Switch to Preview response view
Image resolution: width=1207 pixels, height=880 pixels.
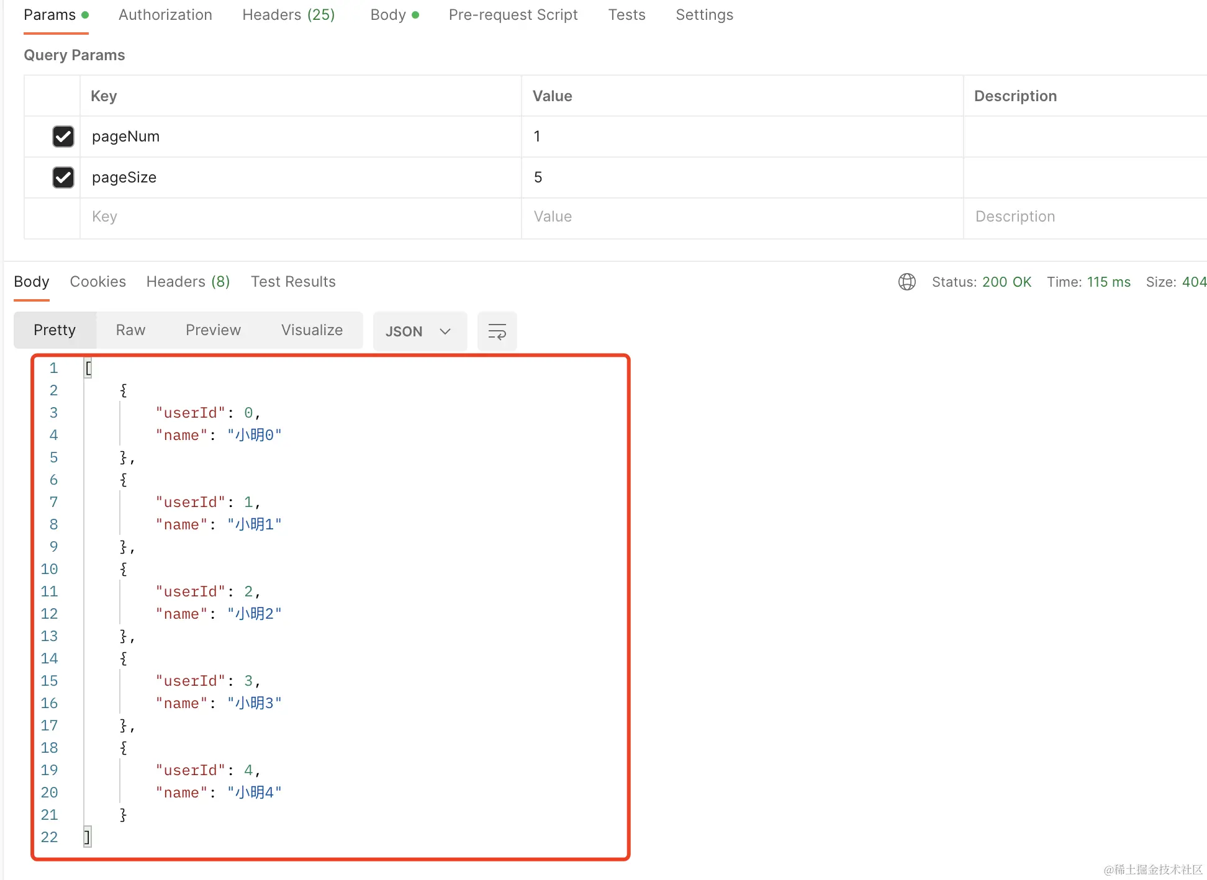213,330
